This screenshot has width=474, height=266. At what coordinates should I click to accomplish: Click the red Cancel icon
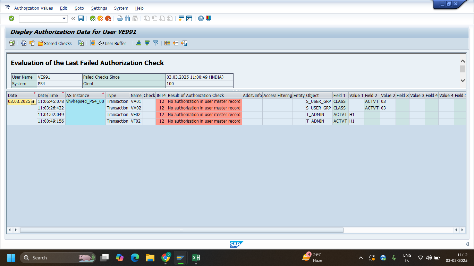pos(108,18)
